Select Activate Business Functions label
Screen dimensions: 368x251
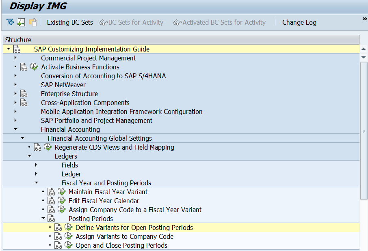[x=80, y=67]
